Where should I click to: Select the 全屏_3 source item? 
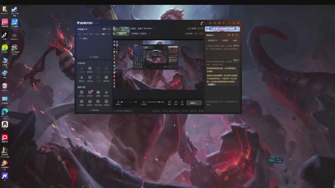coord(83,38)
